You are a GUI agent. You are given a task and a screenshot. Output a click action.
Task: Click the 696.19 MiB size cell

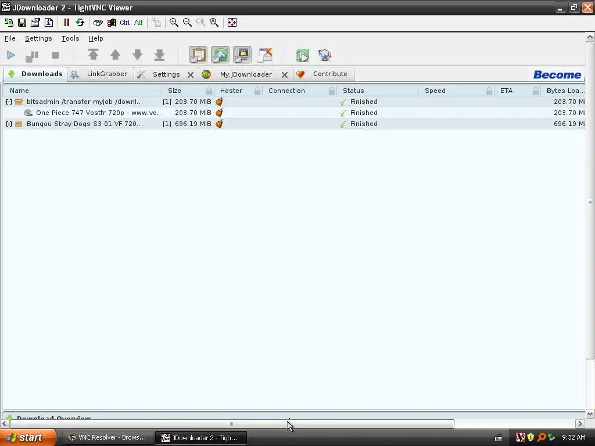(193, 124)
